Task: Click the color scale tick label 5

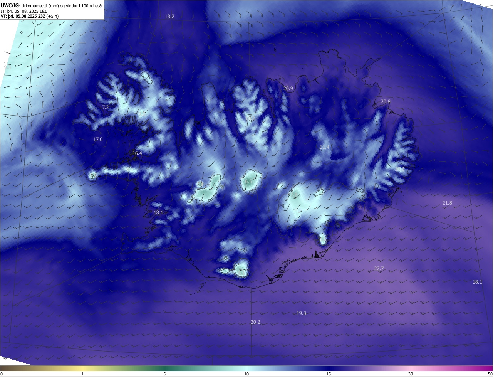Action: 164,374
